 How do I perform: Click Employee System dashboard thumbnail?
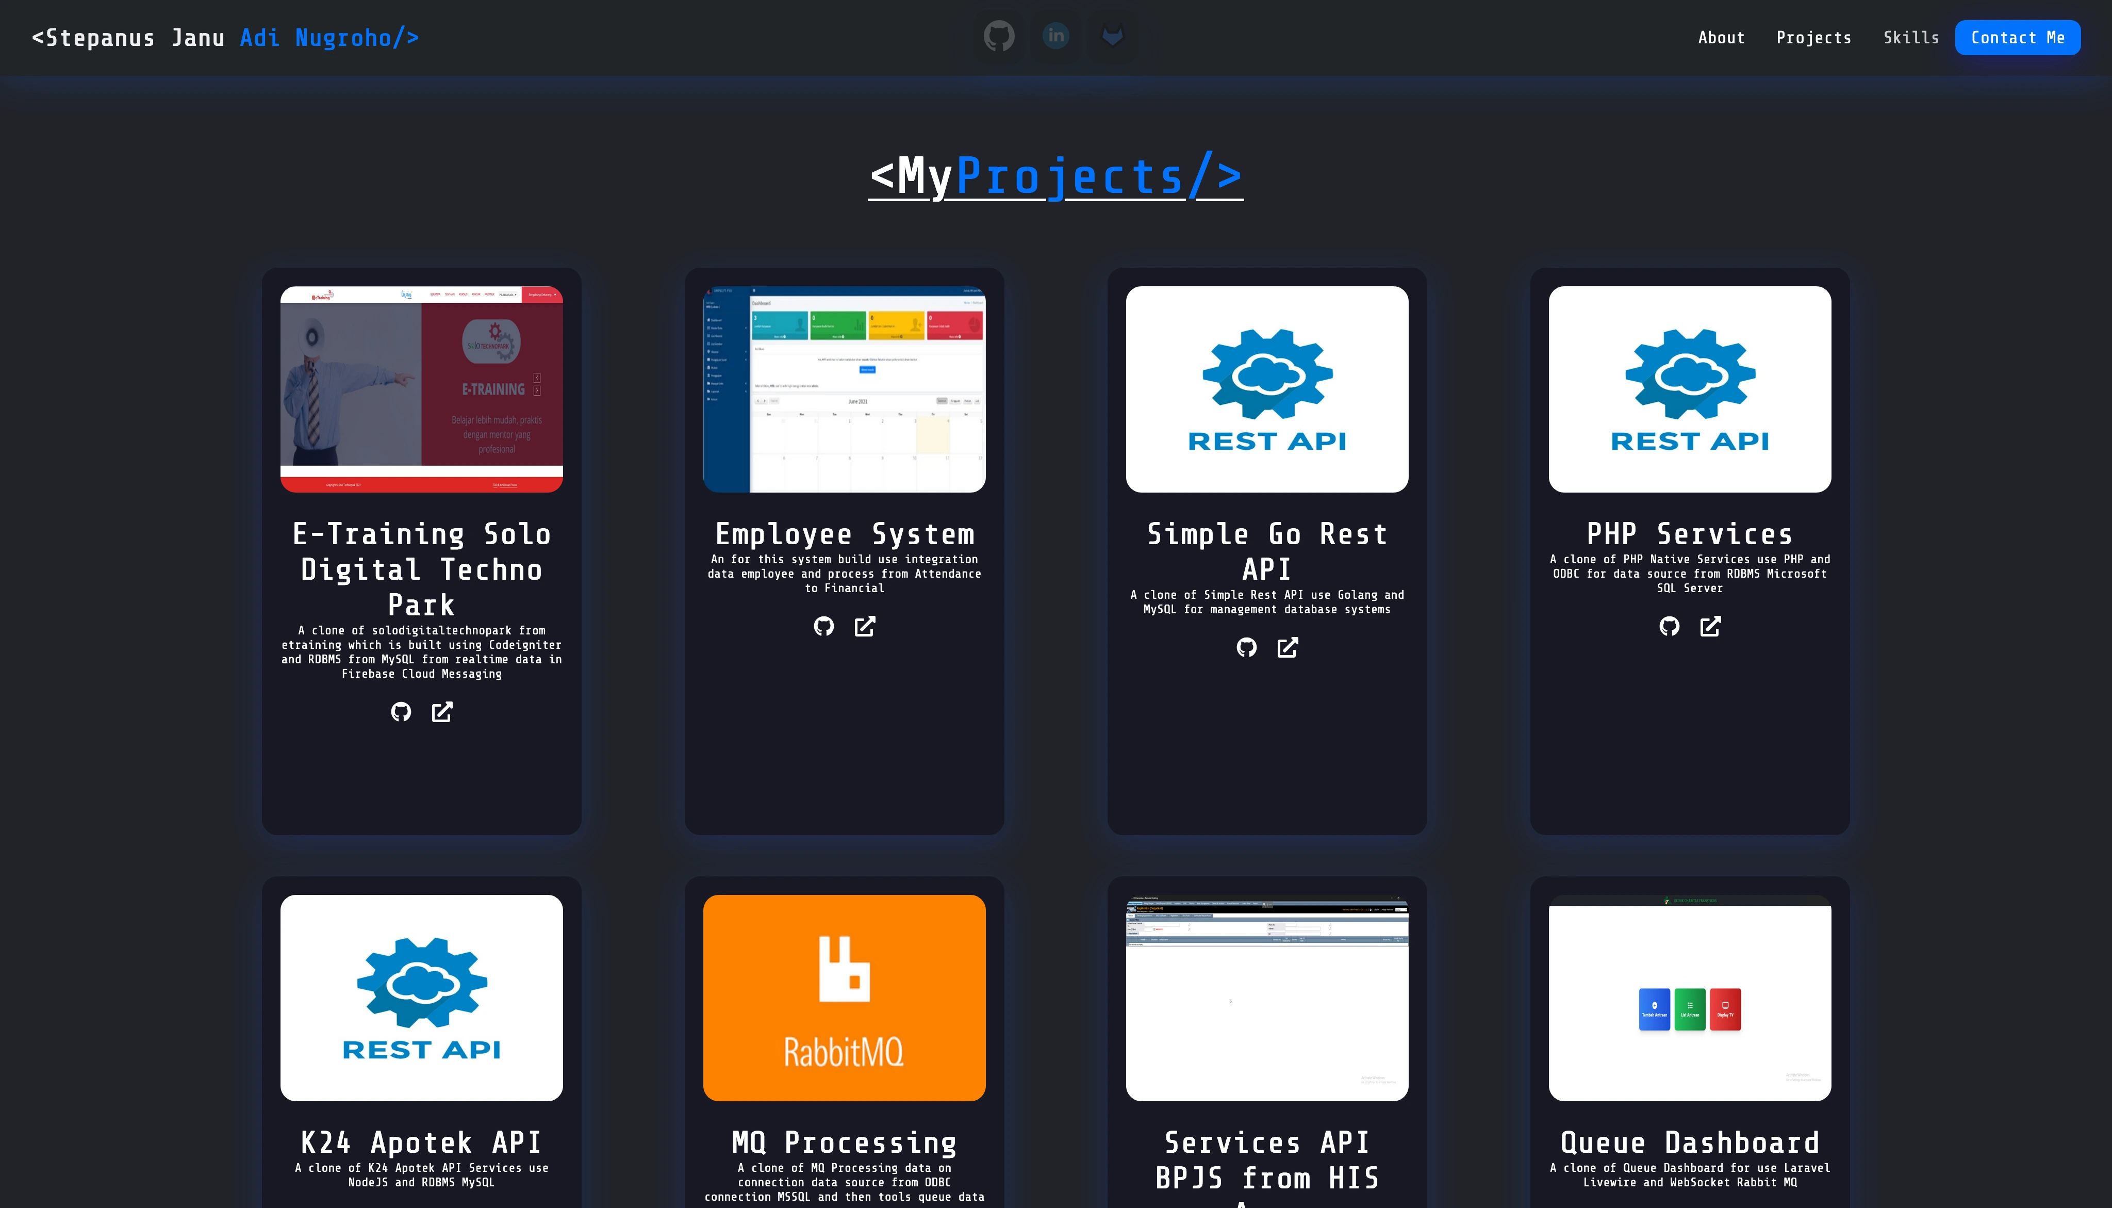pos(844,389)
